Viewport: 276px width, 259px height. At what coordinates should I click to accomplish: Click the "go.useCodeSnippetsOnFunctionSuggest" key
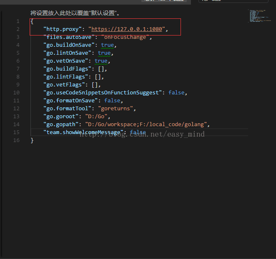pos(103,93)
